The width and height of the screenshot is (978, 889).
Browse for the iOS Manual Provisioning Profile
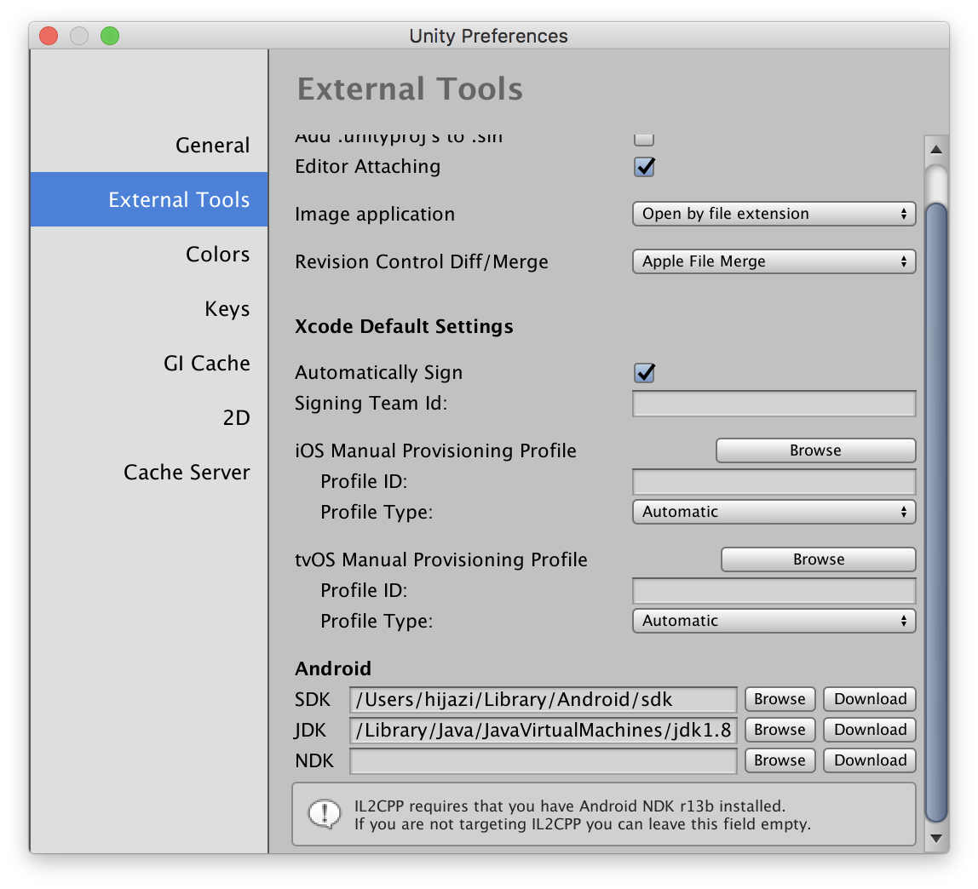pyautogui.click(x=815, y=450)
